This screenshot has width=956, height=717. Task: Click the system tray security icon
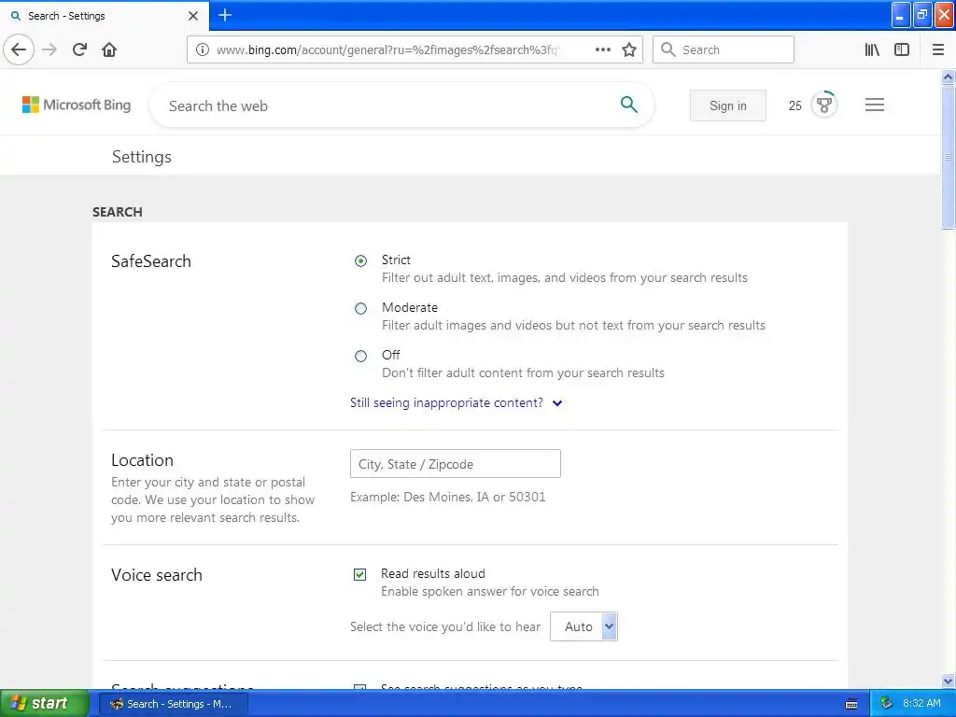click(x=886, y=704)
